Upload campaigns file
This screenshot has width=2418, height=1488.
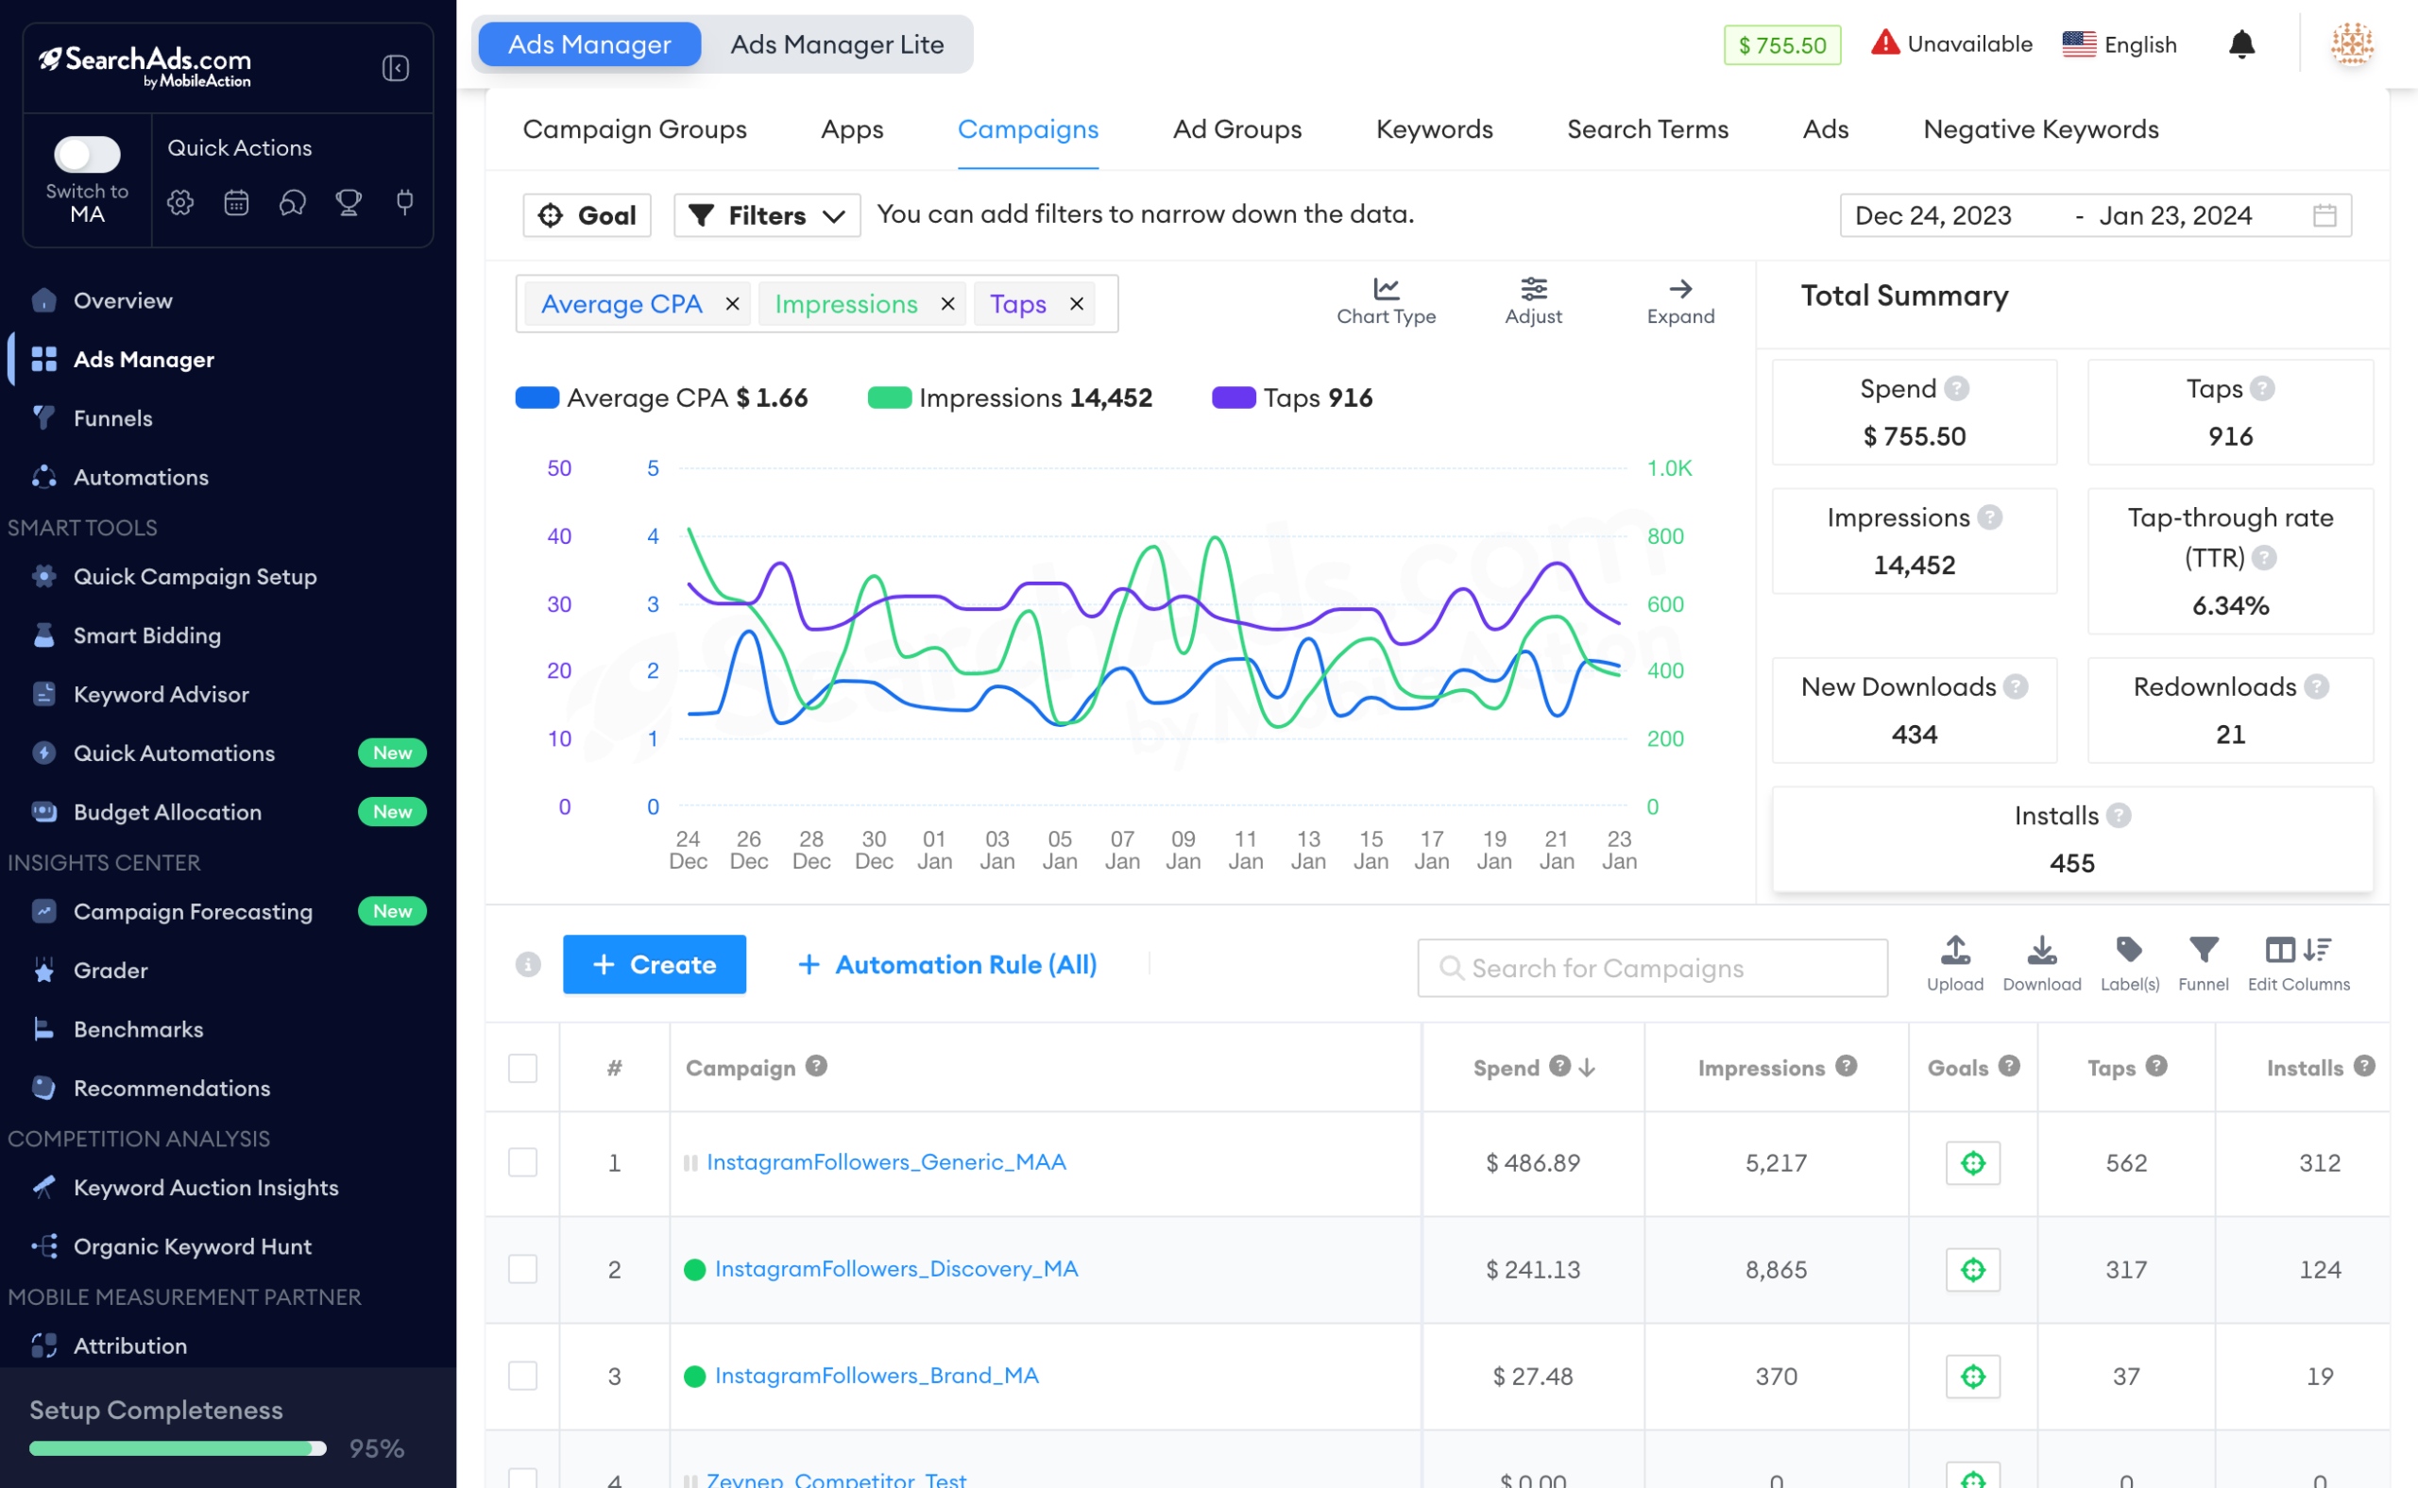tap(1954, 963)
